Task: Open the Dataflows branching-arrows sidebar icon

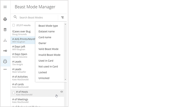Action: [x=5, y=40]
